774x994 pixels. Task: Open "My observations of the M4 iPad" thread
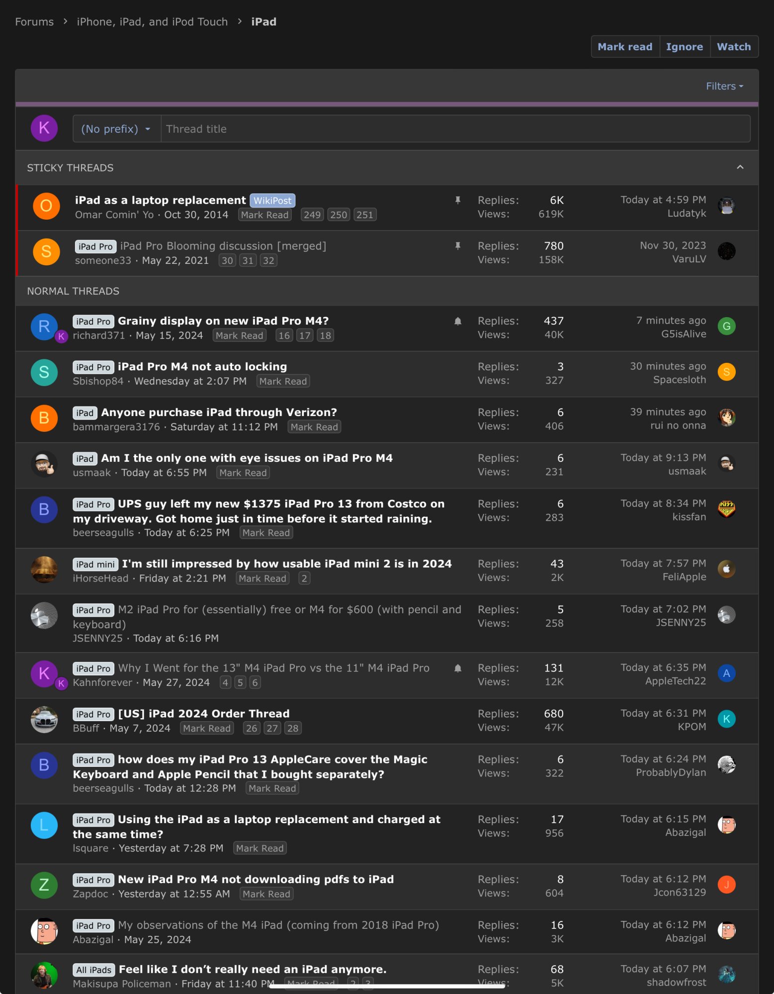coord(278,925)
